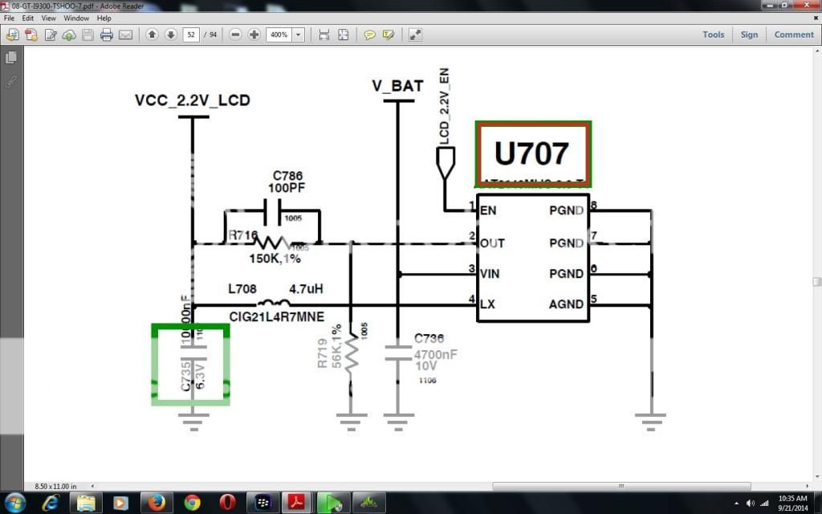This screenshot has width=822, height=514.
Task: Open the Comment pane
Action: (x=793, y=35)
